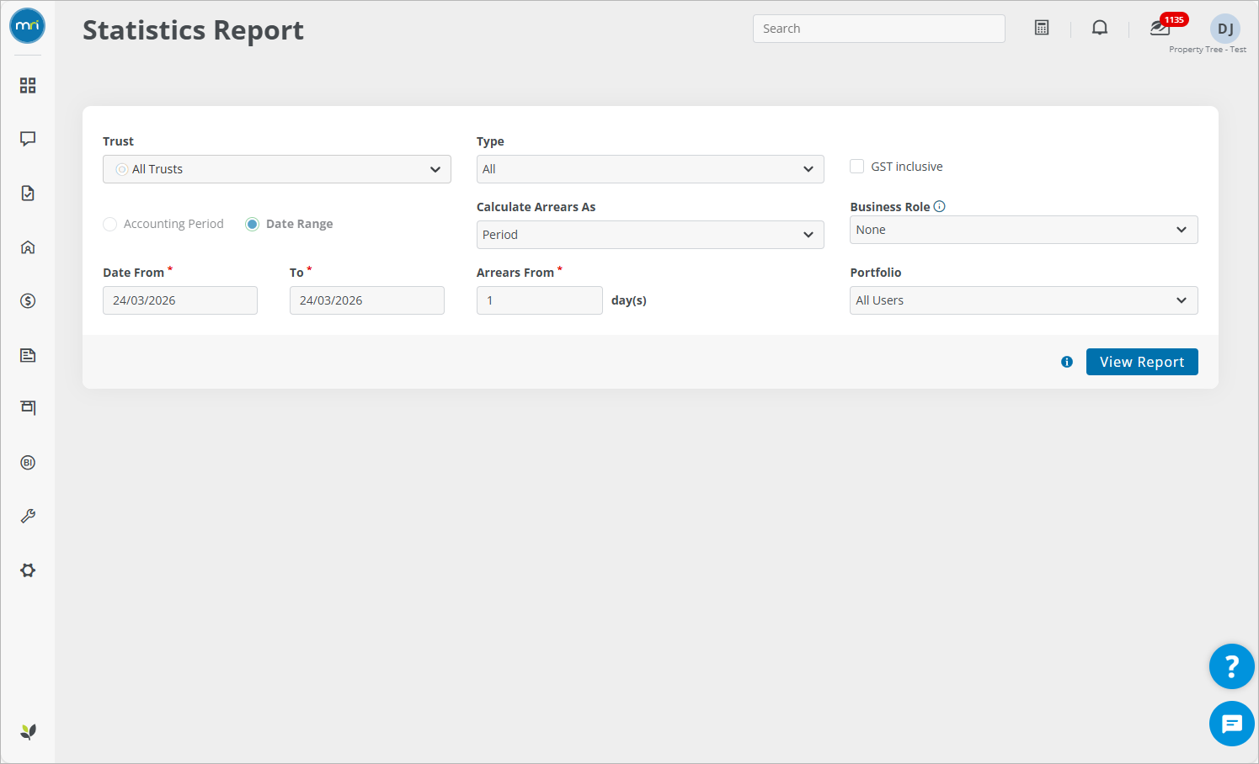Image resolution: width=1259 pixels, height=764 pixels.
Task: Click the Business Role info icon
Action: click(940, 206)
